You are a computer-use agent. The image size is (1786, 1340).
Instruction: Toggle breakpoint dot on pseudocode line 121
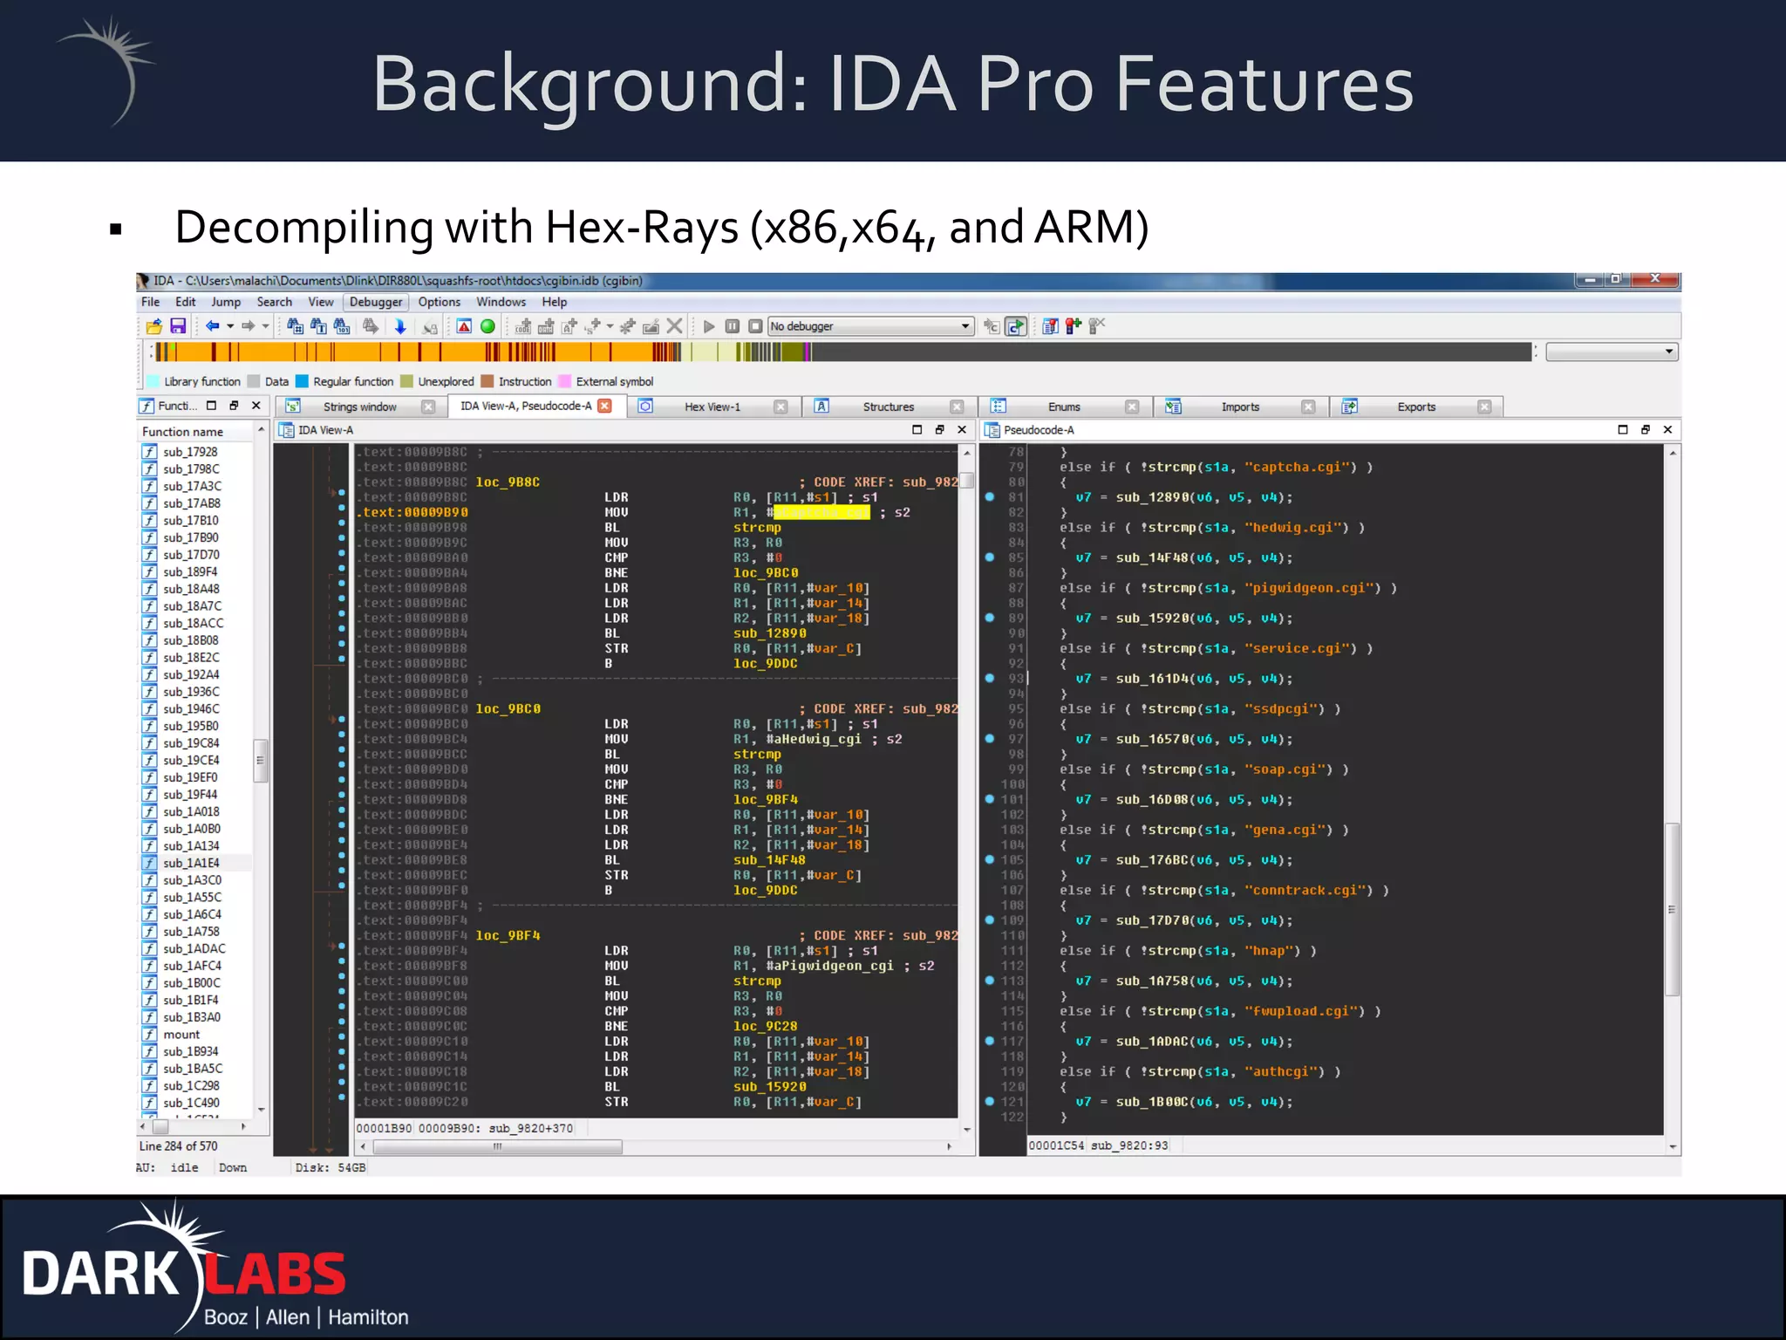[x=990, y=1102]
